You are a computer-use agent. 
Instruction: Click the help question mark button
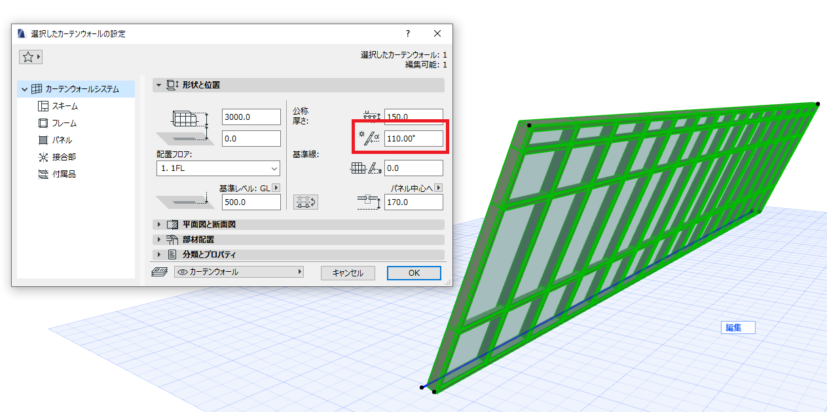point(407,33)
